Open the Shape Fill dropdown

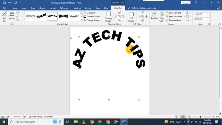tap(90, 13)
